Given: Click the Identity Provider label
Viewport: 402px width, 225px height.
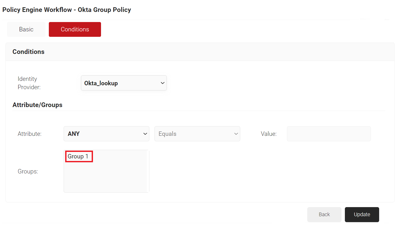Looking at the screenshot, I should 29,83.
